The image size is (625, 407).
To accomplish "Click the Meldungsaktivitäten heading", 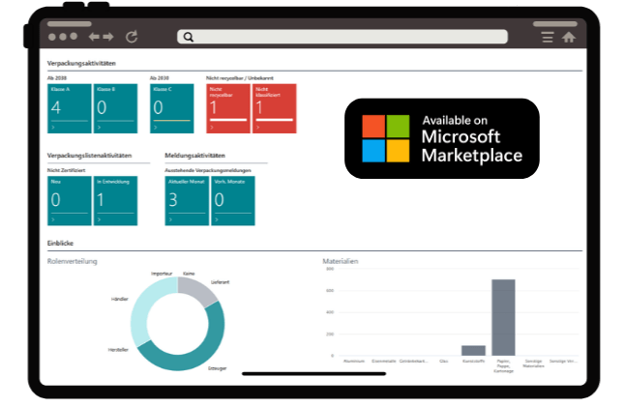I will point(194,156).
